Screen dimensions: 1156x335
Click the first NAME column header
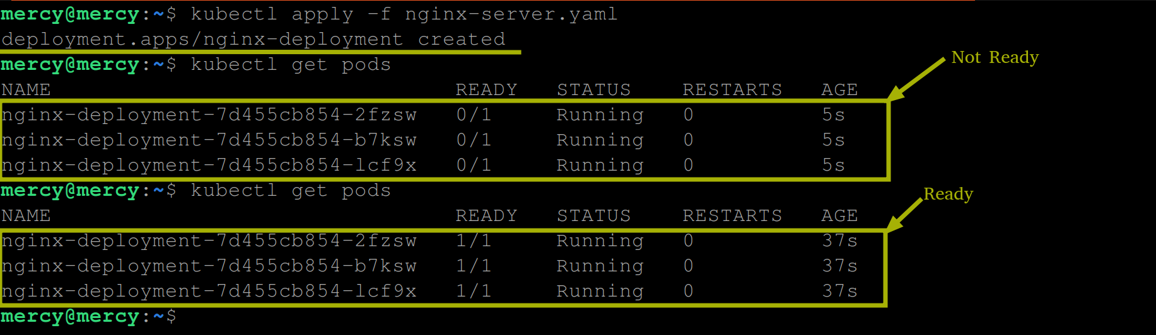[x=26, y=89]
